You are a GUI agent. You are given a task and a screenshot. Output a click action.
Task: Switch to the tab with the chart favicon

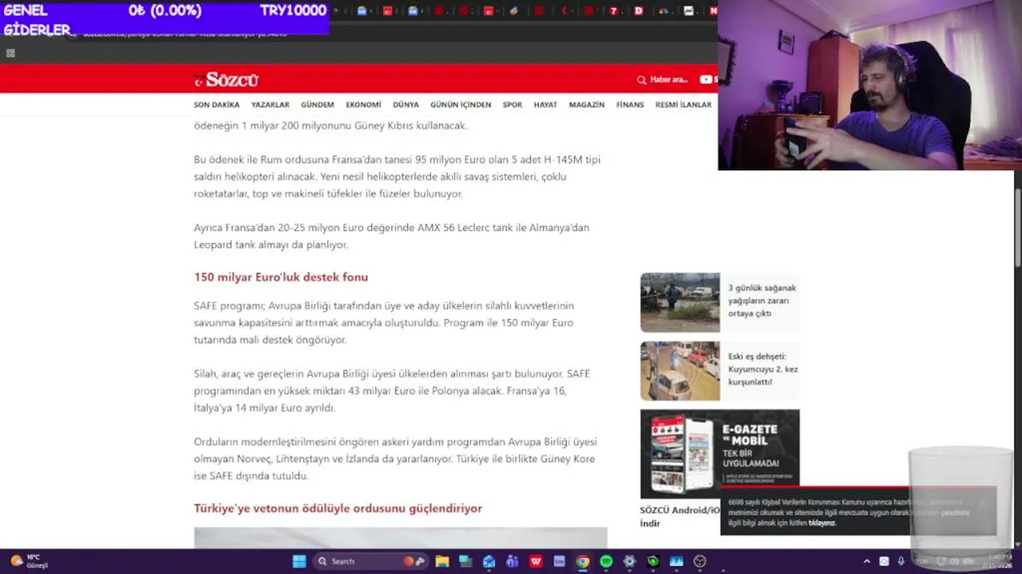pos(688,11)
